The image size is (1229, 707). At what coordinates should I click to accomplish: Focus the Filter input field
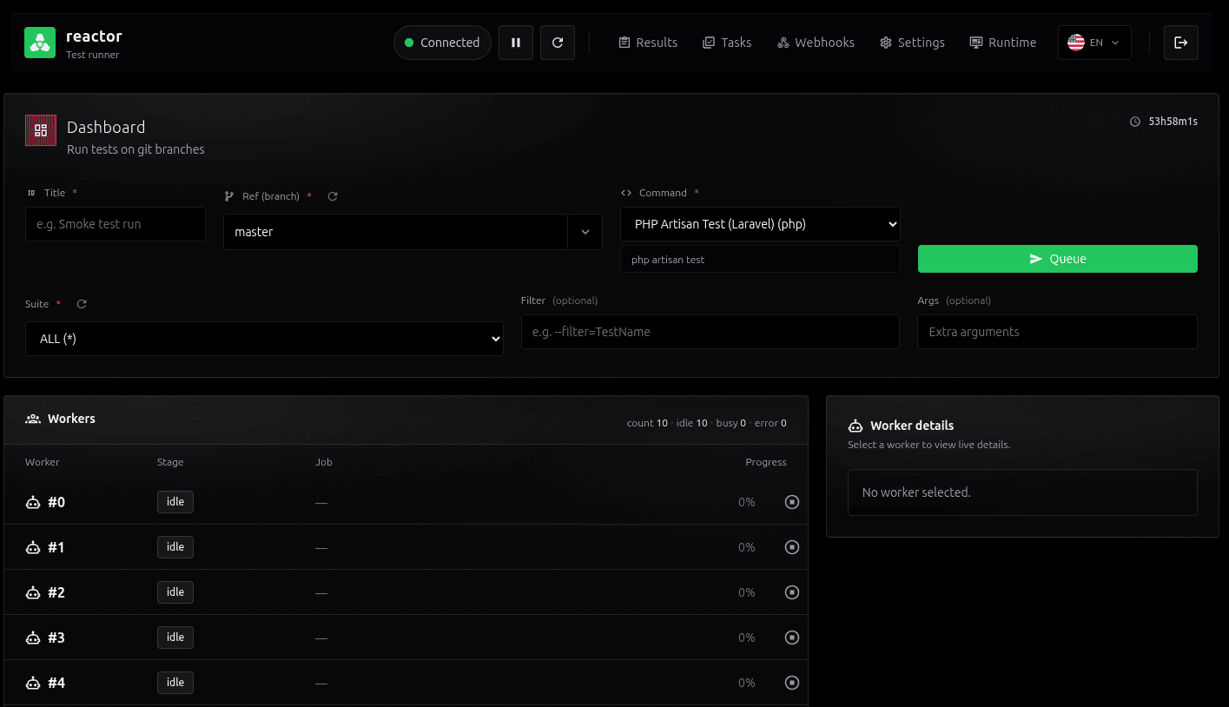tap(710, 332)
